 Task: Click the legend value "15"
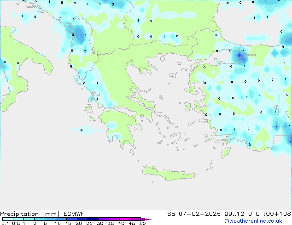[68, 223]
